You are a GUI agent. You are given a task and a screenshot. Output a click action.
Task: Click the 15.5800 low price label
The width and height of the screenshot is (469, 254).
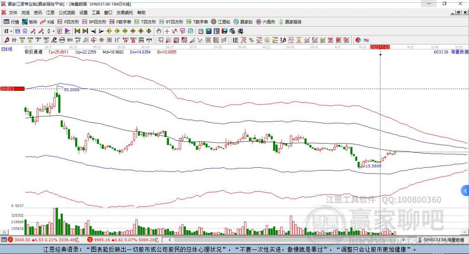click(374, 166)
